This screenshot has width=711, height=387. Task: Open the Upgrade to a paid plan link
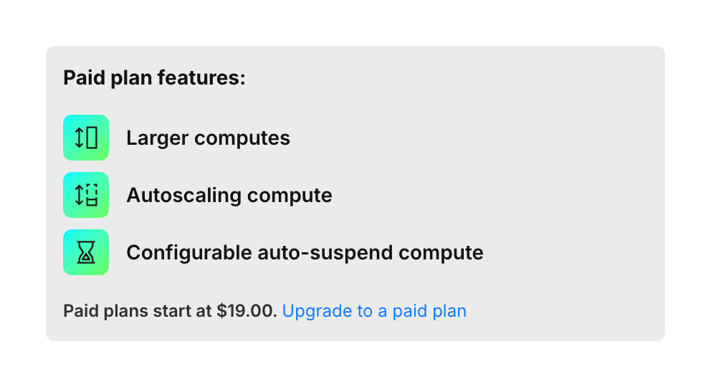(x=374, y=311)
